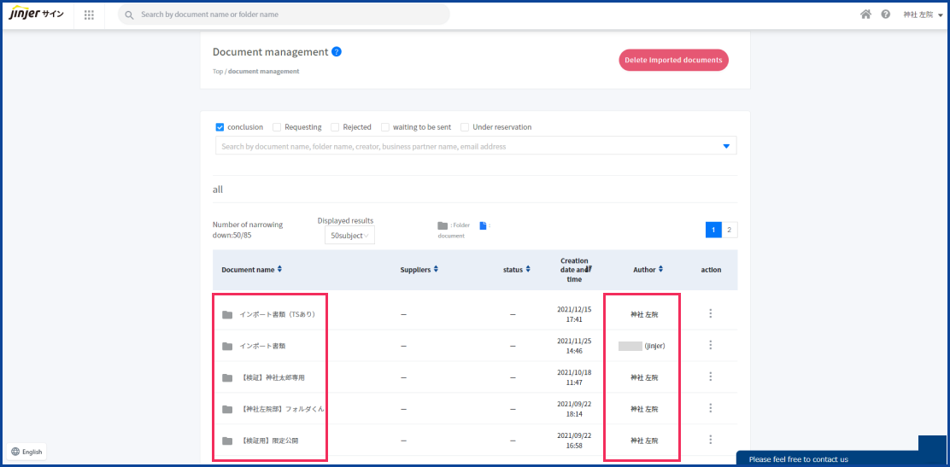This screenshot has width=950, height=467.
Task: Click the blue help icon beside Document management
Action: click(x=337, y=52)
